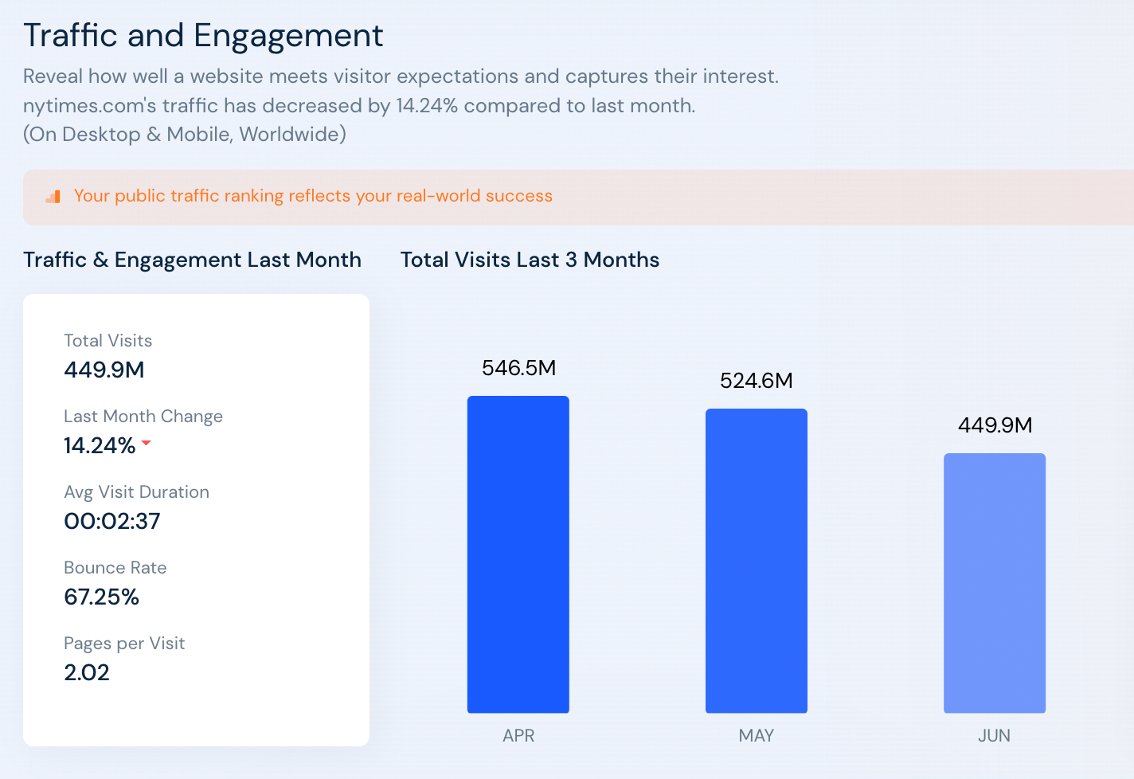
Task: Click the 546.5M value label above APR bar
Action: [518, 367]
